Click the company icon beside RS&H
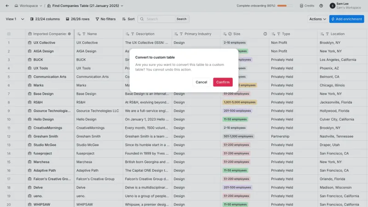This screenshot has height=207, width=368. click(x=29, y=102)
